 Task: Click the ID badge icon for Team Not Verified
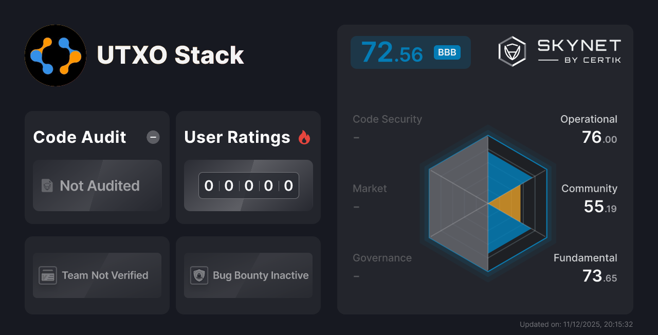(48, 275)
